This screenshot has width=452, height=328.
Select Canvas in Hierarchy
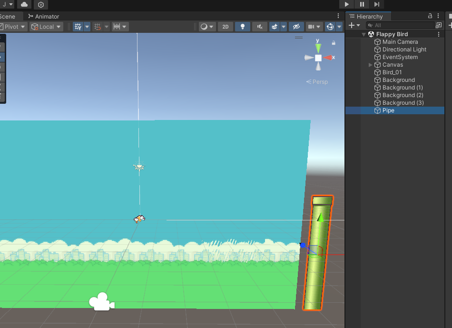(393, 65)
